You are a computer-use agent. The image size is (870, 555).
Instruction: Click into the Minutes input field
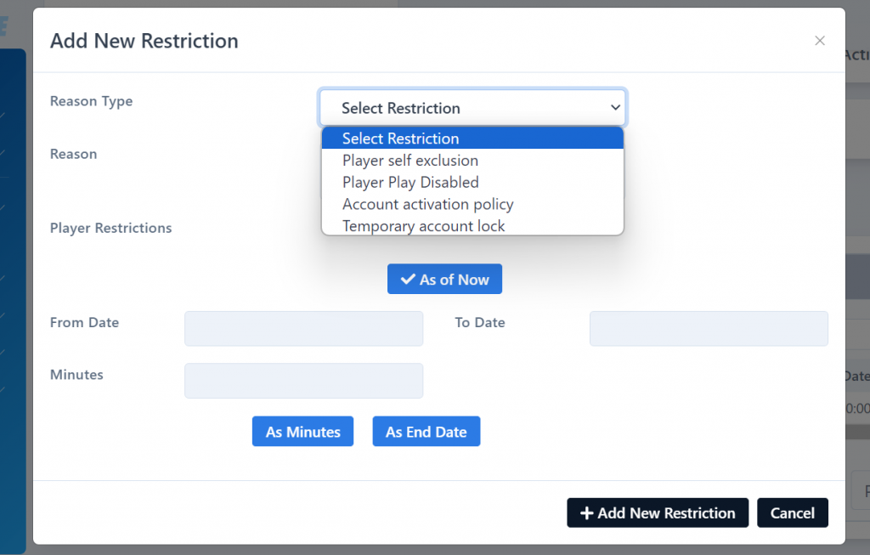click(303, 381)
